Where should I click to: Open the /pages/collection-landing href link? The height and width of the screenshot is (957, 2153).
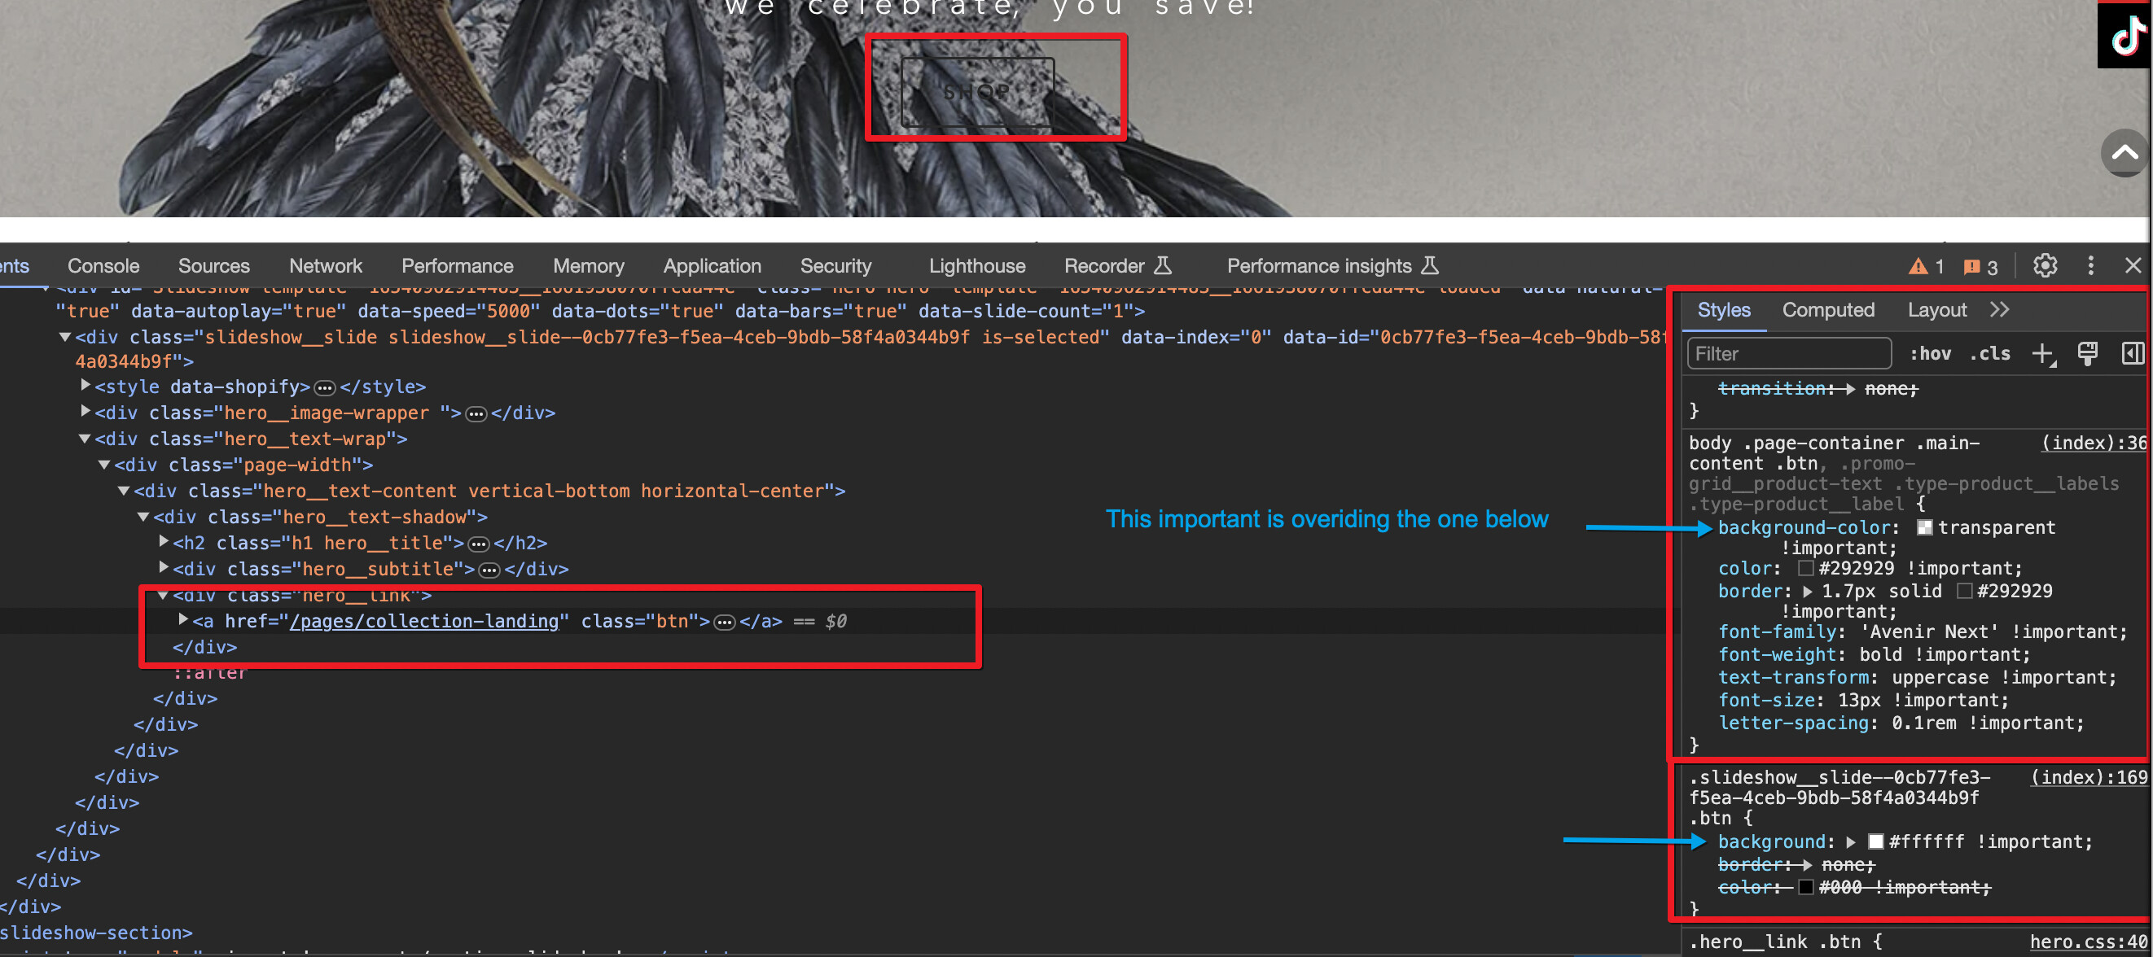(x=423, y=620)
